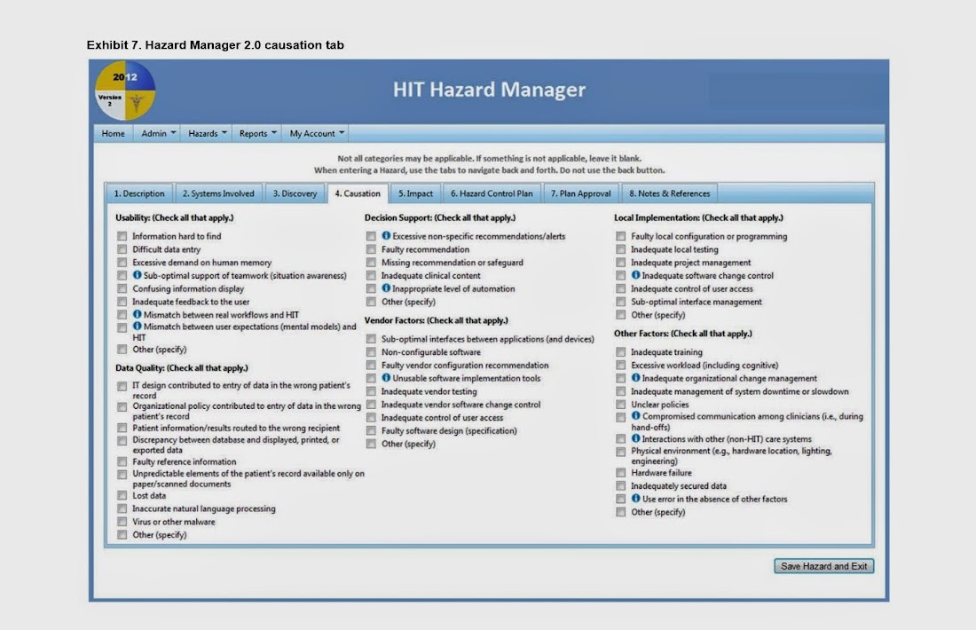
Task: Check Difficult data entry
Action: coord(122,249)
